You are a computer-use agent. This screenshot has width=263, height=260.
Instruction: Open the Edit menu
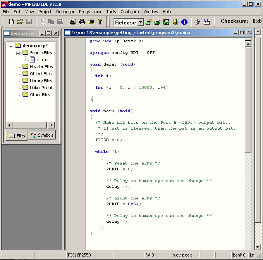pyautogui.click(x=17, y=12)
